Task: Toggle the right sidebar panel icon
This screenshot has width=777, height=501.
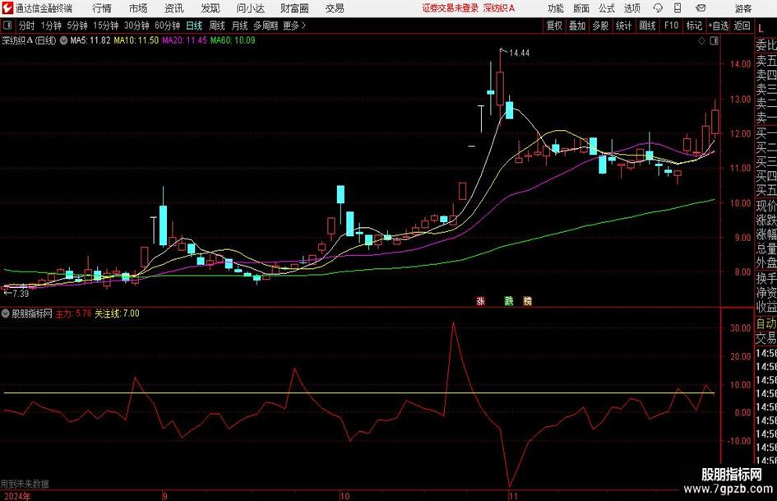Action: 714,41
